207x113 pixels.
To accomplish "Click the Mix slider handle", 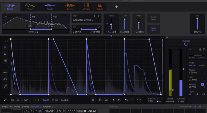I will pyautogui.click(x=197, y=19).
